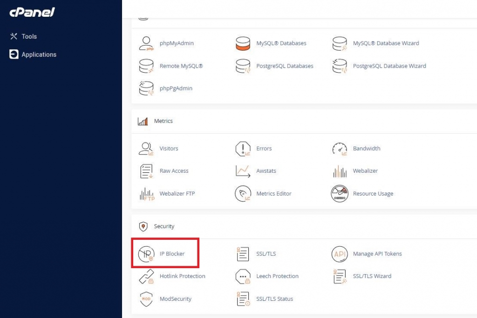Click the Metrics bar chart icon

(143, 122)
